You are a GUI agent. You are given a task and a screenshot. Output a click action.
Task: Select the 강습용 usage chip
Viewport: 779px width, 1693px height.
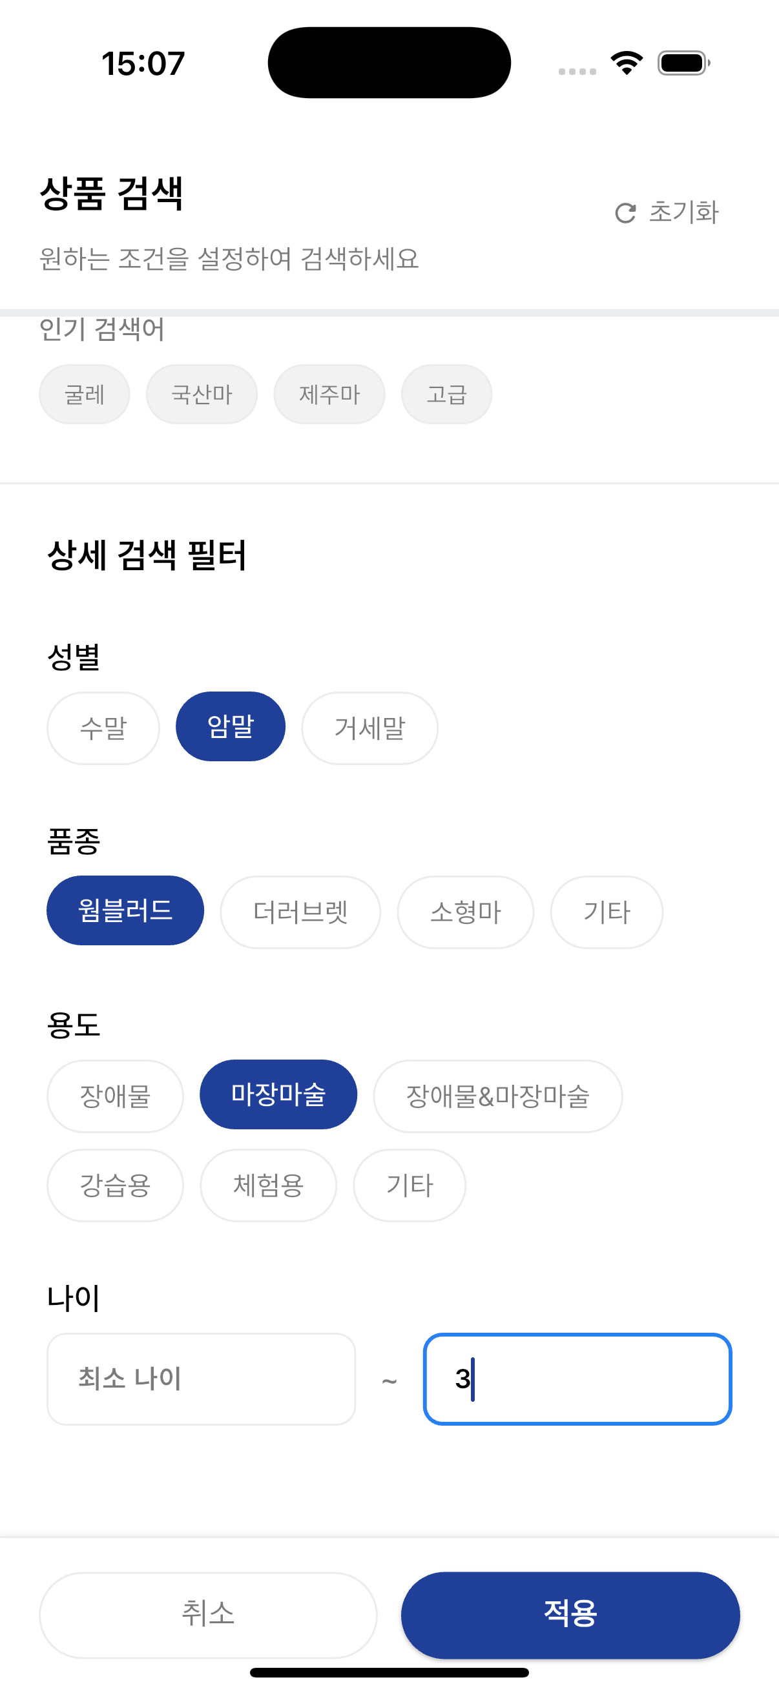[x=115, y=1185]
